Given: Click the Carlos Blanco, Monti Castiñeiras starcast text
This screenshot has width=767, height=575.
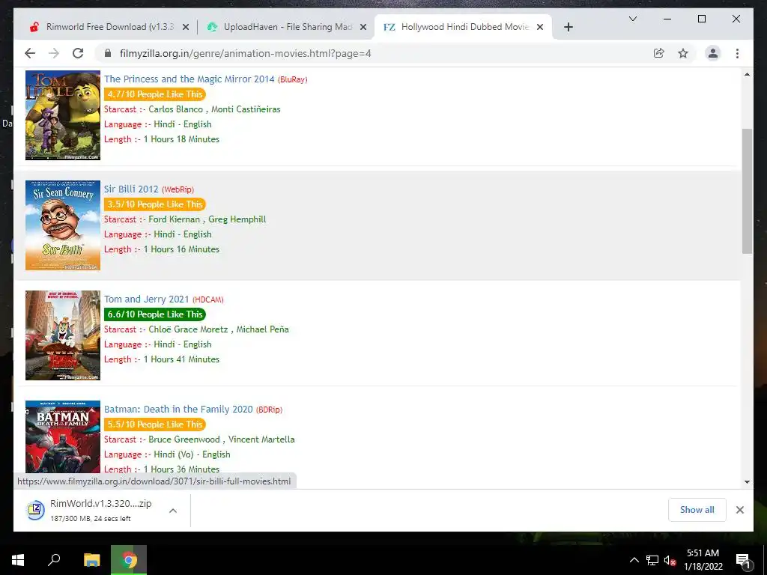Looking at the screenshot, I should pos(214,109).
